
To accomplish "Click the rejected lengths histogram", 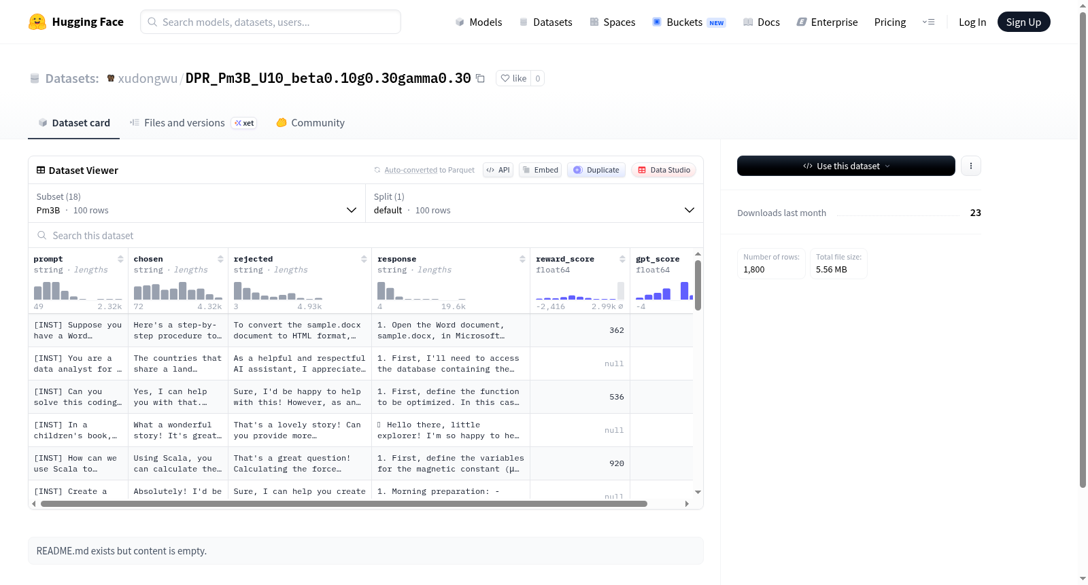I will (x=278, y=290).
